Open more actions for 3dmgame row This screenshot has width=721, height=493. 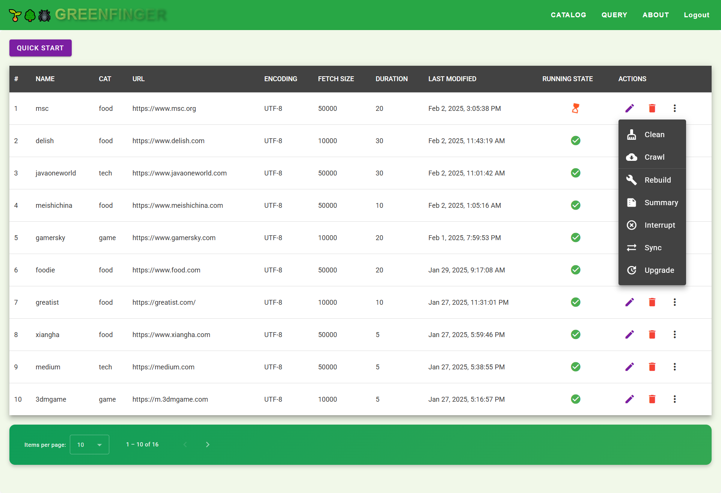[x=675, y=399]
